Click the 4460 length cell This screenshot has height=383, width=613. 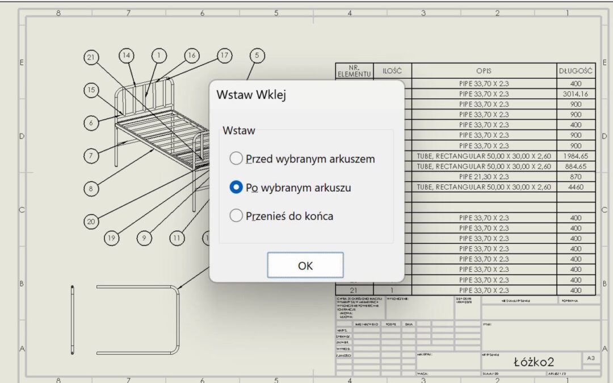click(576, 187)
